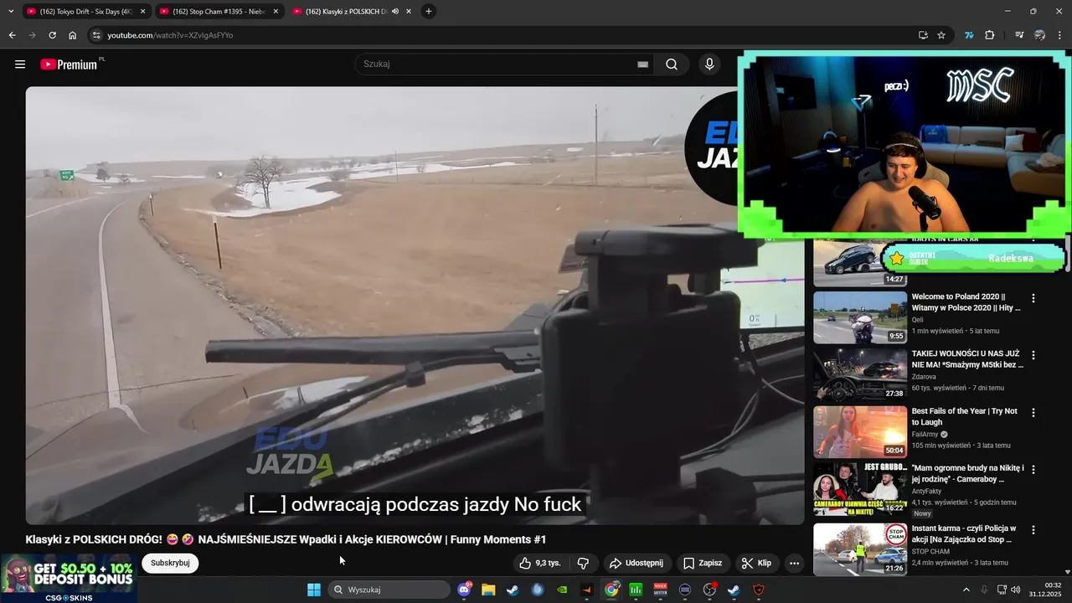Open the Nvidia app in the taskbar
This screenshot has width=1072, height=603.
[562, 590]
